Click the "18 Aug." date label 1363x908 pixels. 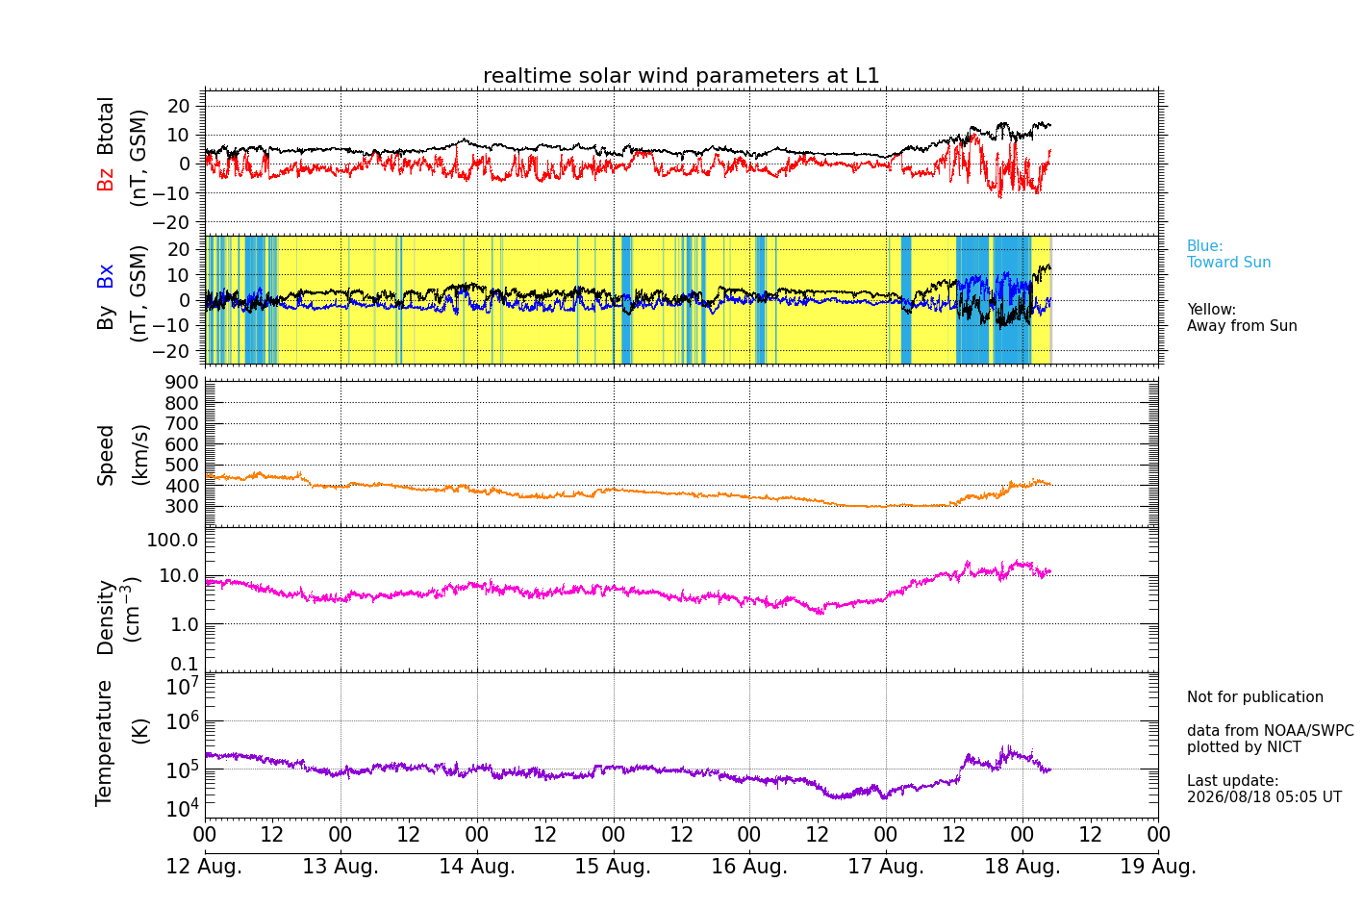tap(1022, 867)
